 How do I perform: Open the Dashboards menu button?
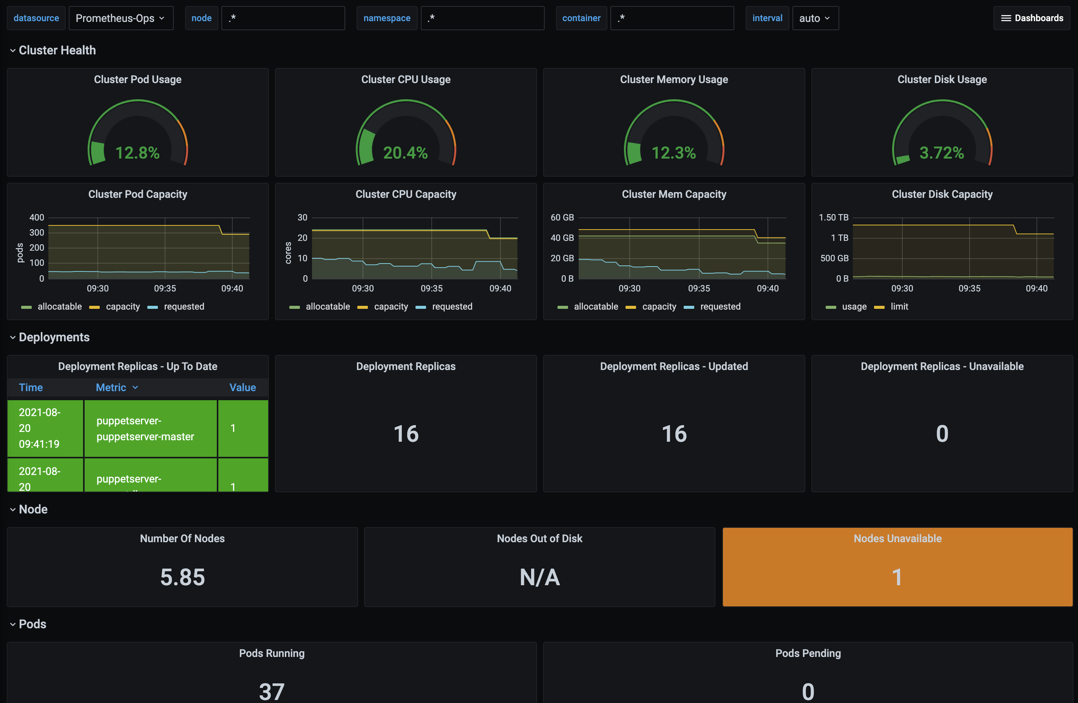tap(1032, 18)
